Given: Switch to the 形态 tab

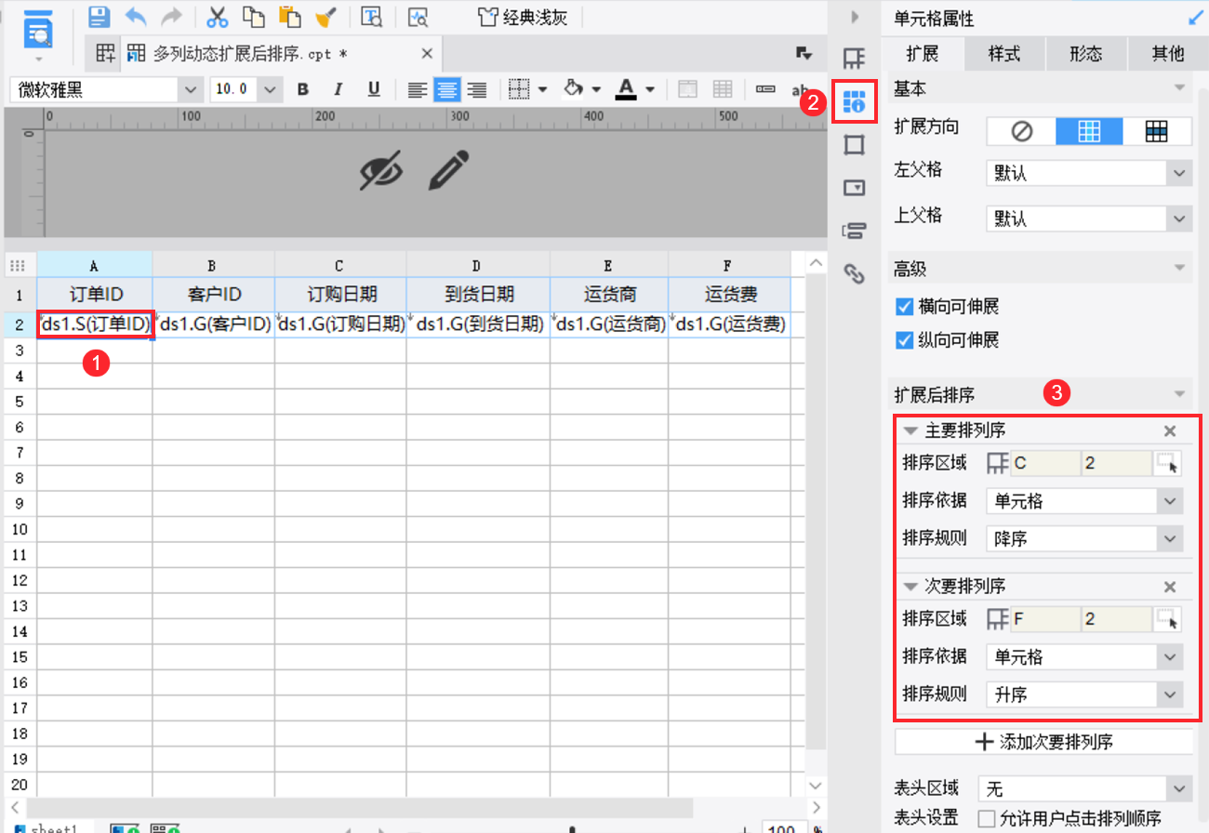Looking at the screenshot, I should pyautogui.click(x=1086, y=54).
